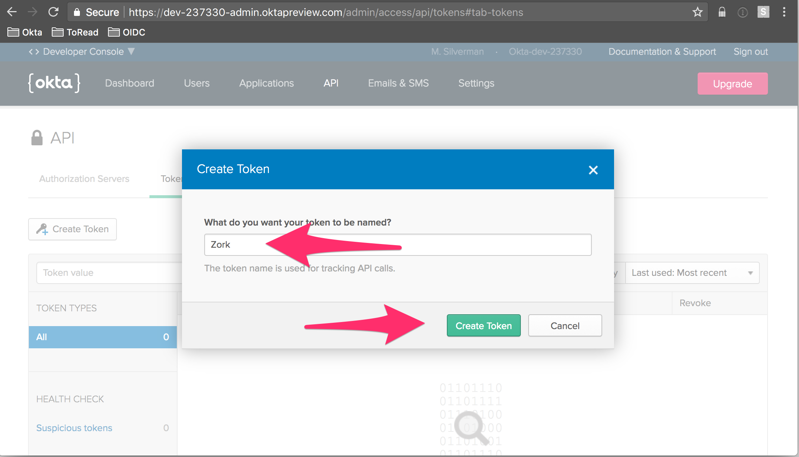Click Cancel in the dialog
This screenshot has width=799, height=457.
[x=565, y=326]
